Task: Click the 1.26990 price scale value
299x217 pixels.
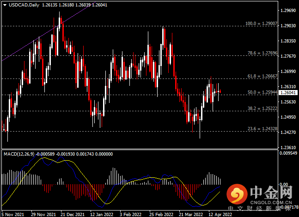Action: tap(288, 72)
